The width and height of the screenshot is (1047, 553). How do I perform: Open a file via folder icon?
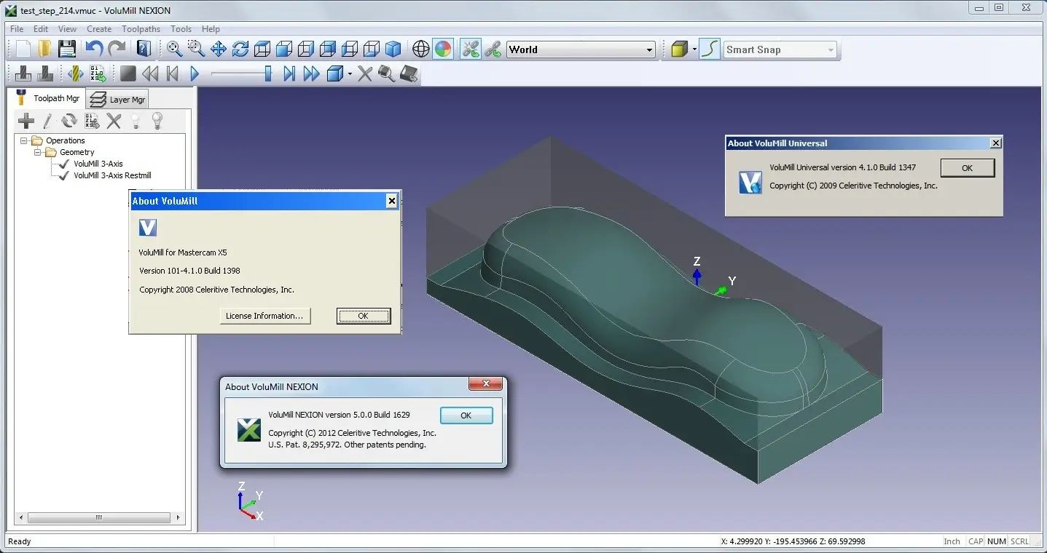click(45, 49)
